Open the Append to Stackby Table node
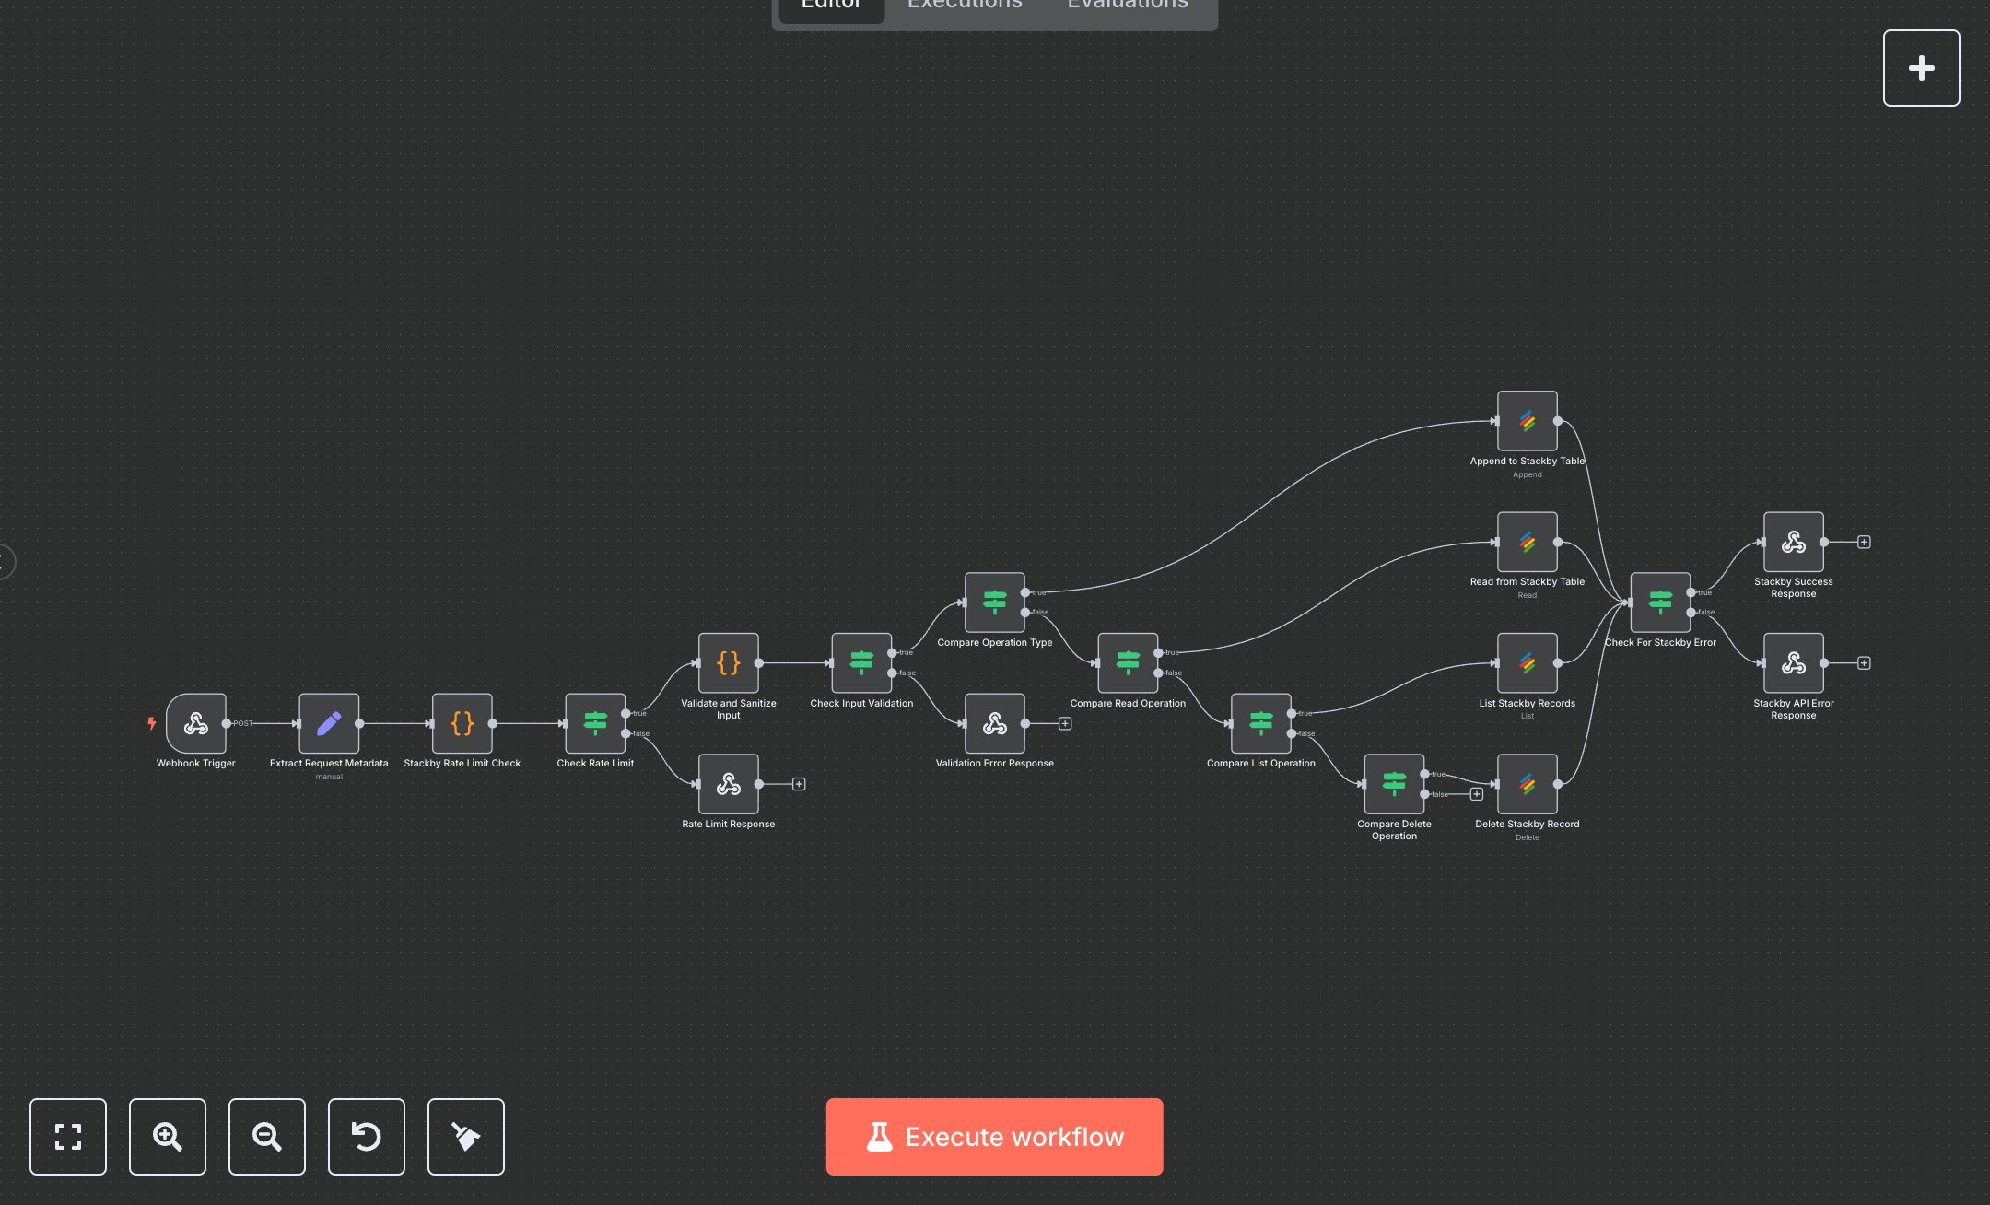 point(1527,421)
